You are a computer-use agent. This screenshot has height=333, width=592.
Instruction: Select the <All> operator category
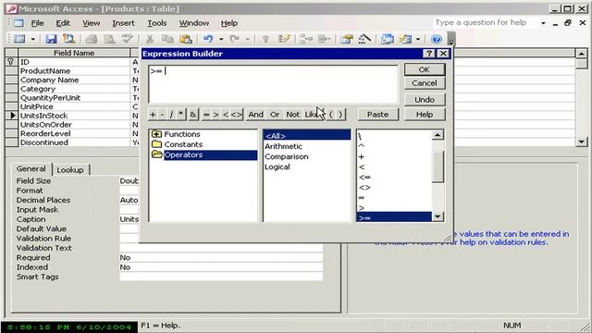[x=307, y=136]
